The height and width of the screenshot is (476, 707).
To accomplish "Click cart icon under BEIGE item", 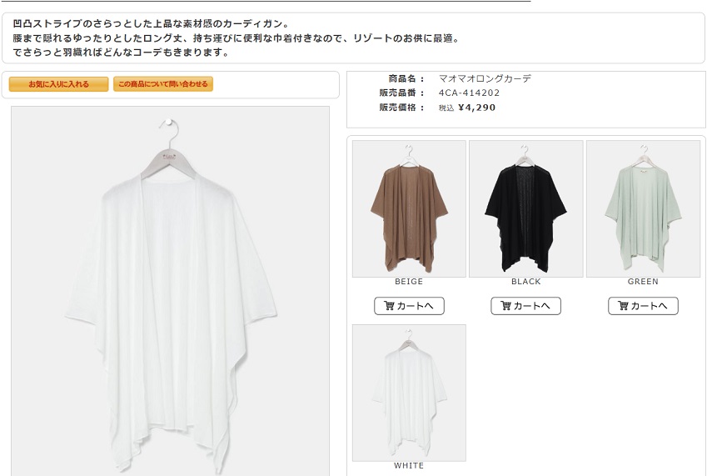I will pyautogui.click(x=389, y=305).
